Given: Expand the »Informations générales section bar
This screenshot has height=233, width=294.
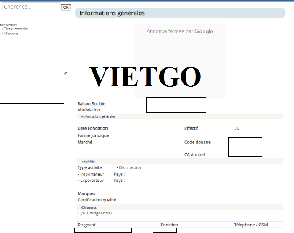Looking at the screenshot, I should point(98,116).
